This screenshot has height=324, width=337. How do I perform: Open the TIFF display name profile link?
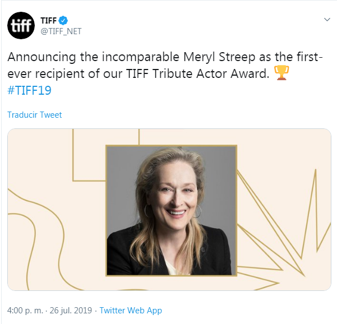(x=49, y=21)
